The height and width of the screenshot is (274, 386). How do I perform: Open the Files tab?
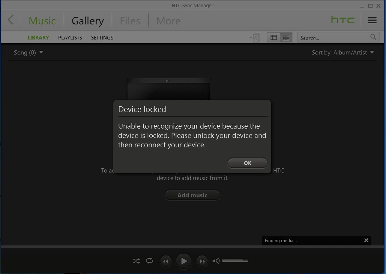130,21
